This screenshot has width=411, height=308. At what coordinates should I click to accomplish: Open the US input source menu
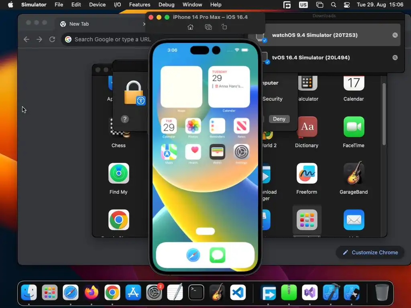(303, 5)
